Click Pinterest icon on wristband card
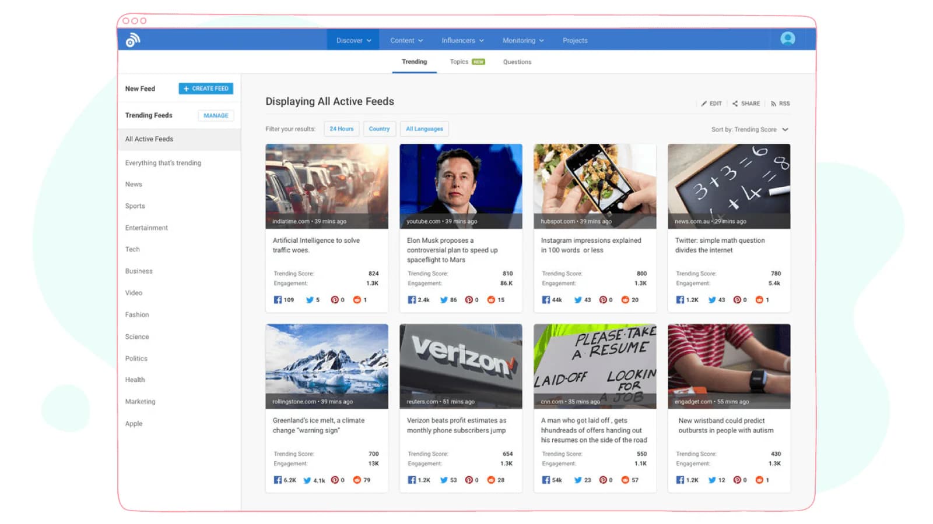This screenshot has width=933, height=524. [737, 480]
